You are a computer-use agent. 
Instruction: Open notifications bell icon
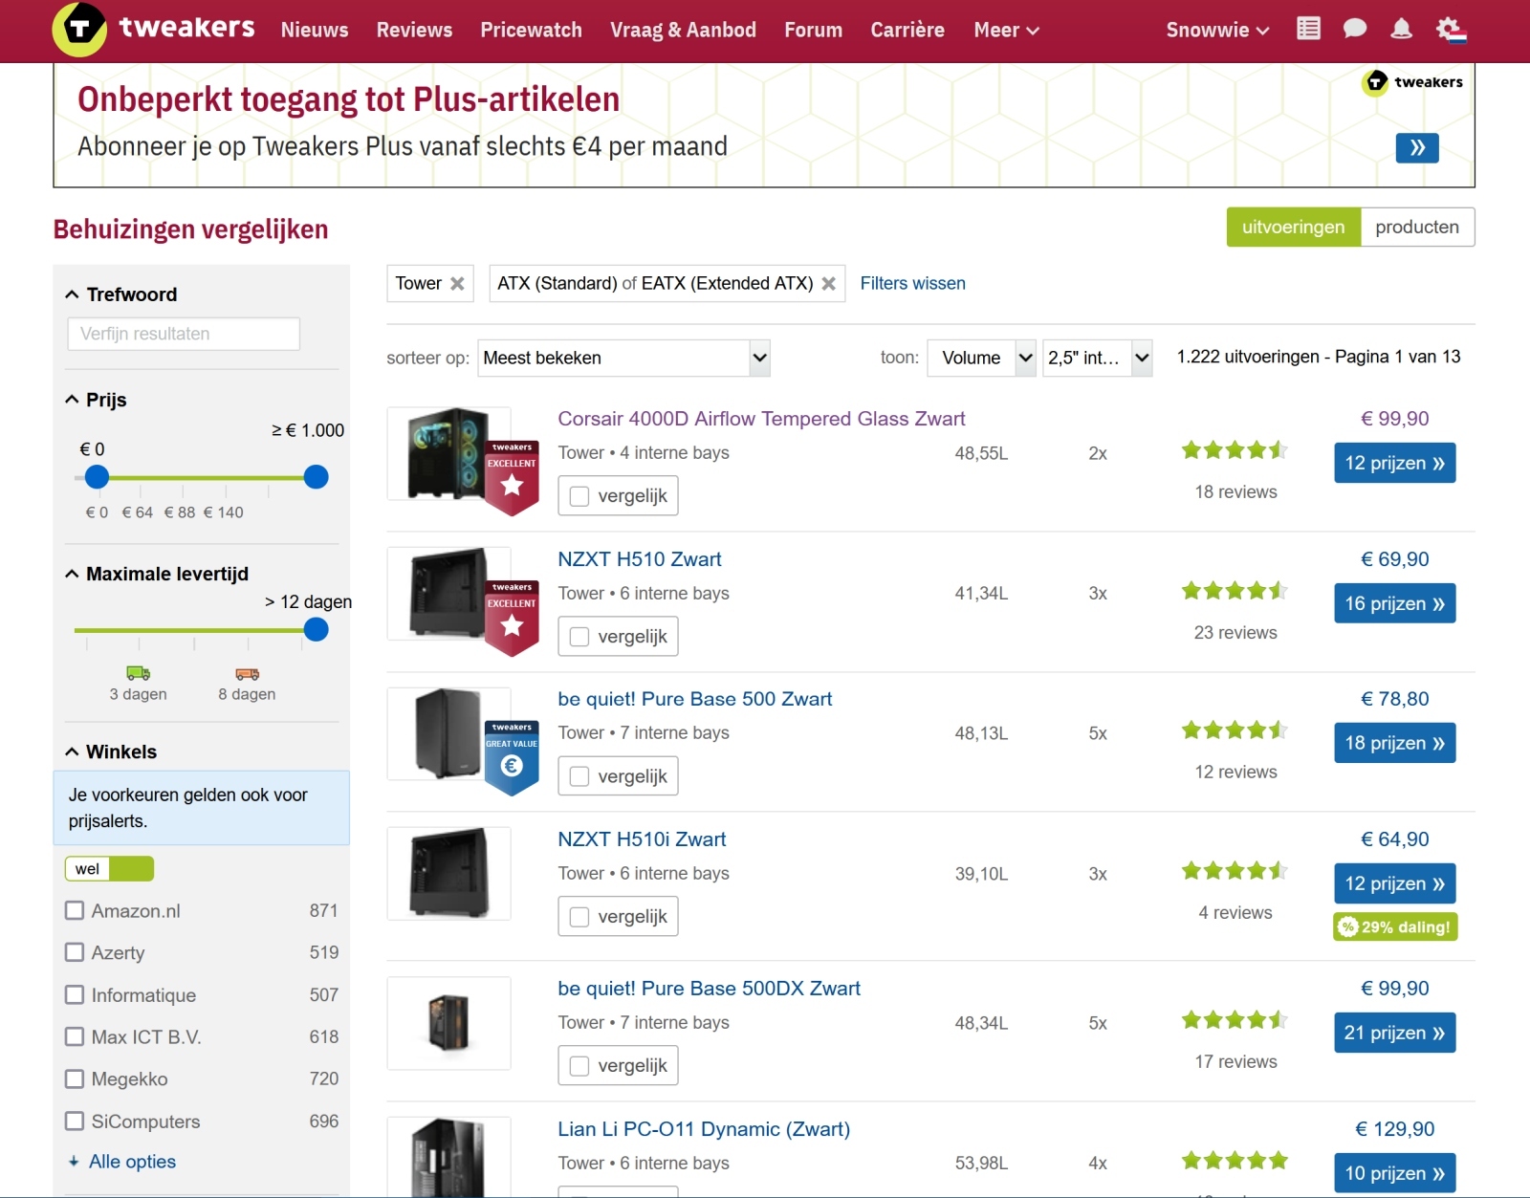[1402, 29]
